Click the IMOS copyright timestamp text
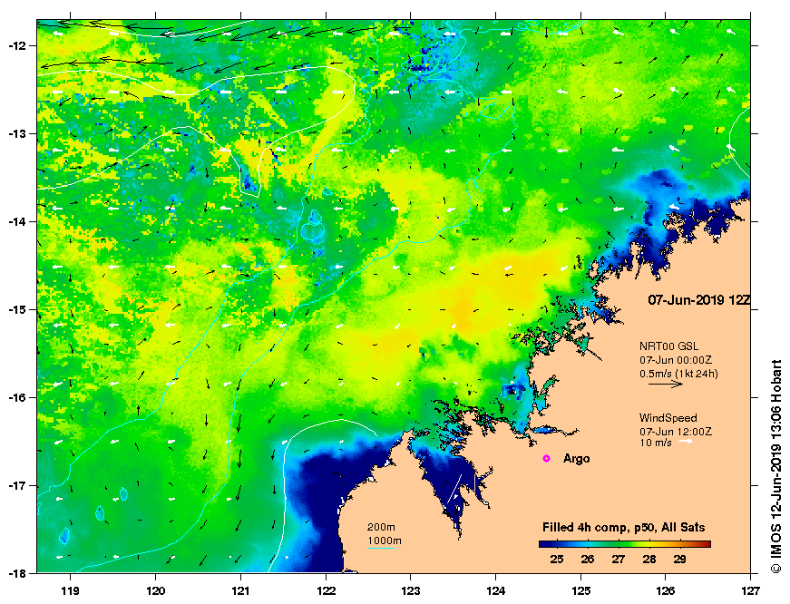 point(775,466)
